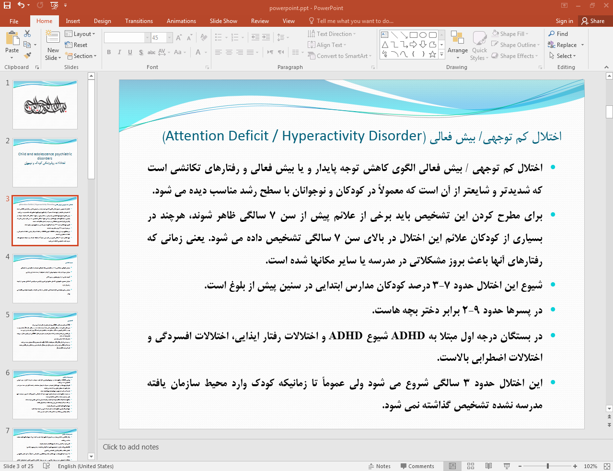Click the Share button
Image resolution: width=613 pixels, height=471 pixels.
[593, 21]
